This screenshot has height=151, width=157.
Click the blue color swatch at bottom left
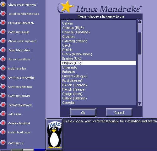tap(40, 150)
